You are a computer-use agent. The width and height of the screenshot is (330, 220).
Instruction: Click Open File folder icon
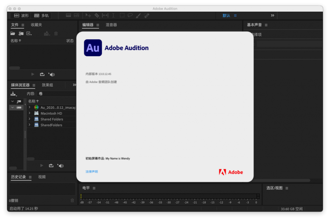tap(13, 33)
